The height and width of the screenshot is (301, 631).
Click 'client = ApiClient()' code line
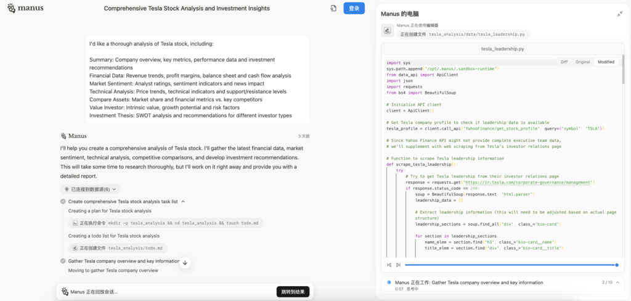coord(410,110)
